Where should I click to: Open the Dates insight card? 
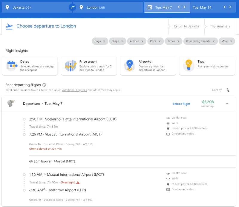pyautogui.click(x=30, y=66)
